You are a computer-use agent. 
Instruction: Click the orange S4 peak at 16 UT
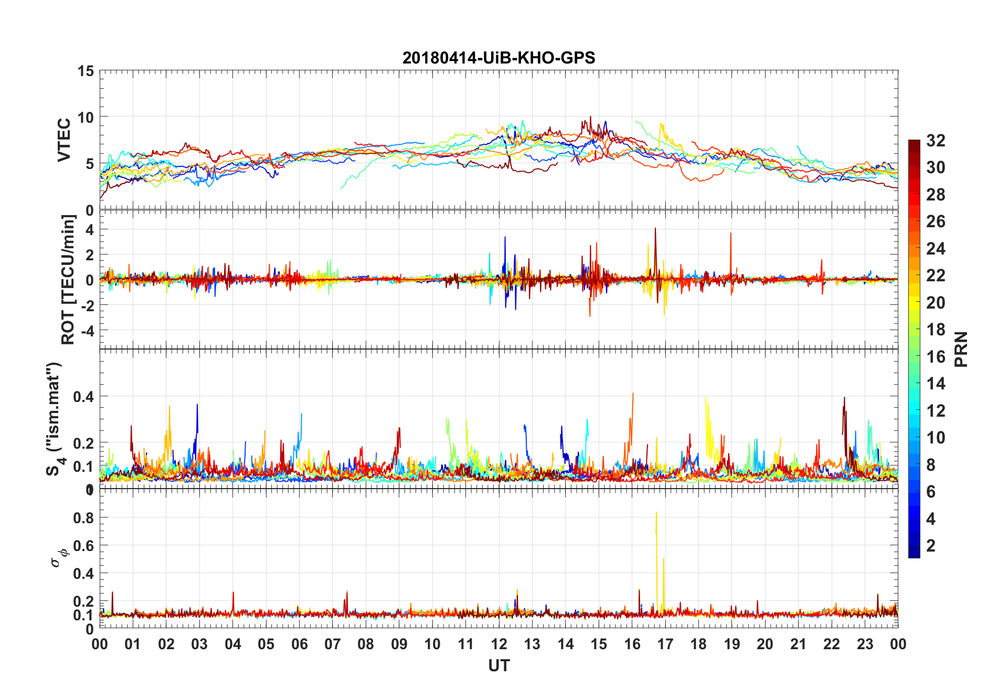[633, 394]
